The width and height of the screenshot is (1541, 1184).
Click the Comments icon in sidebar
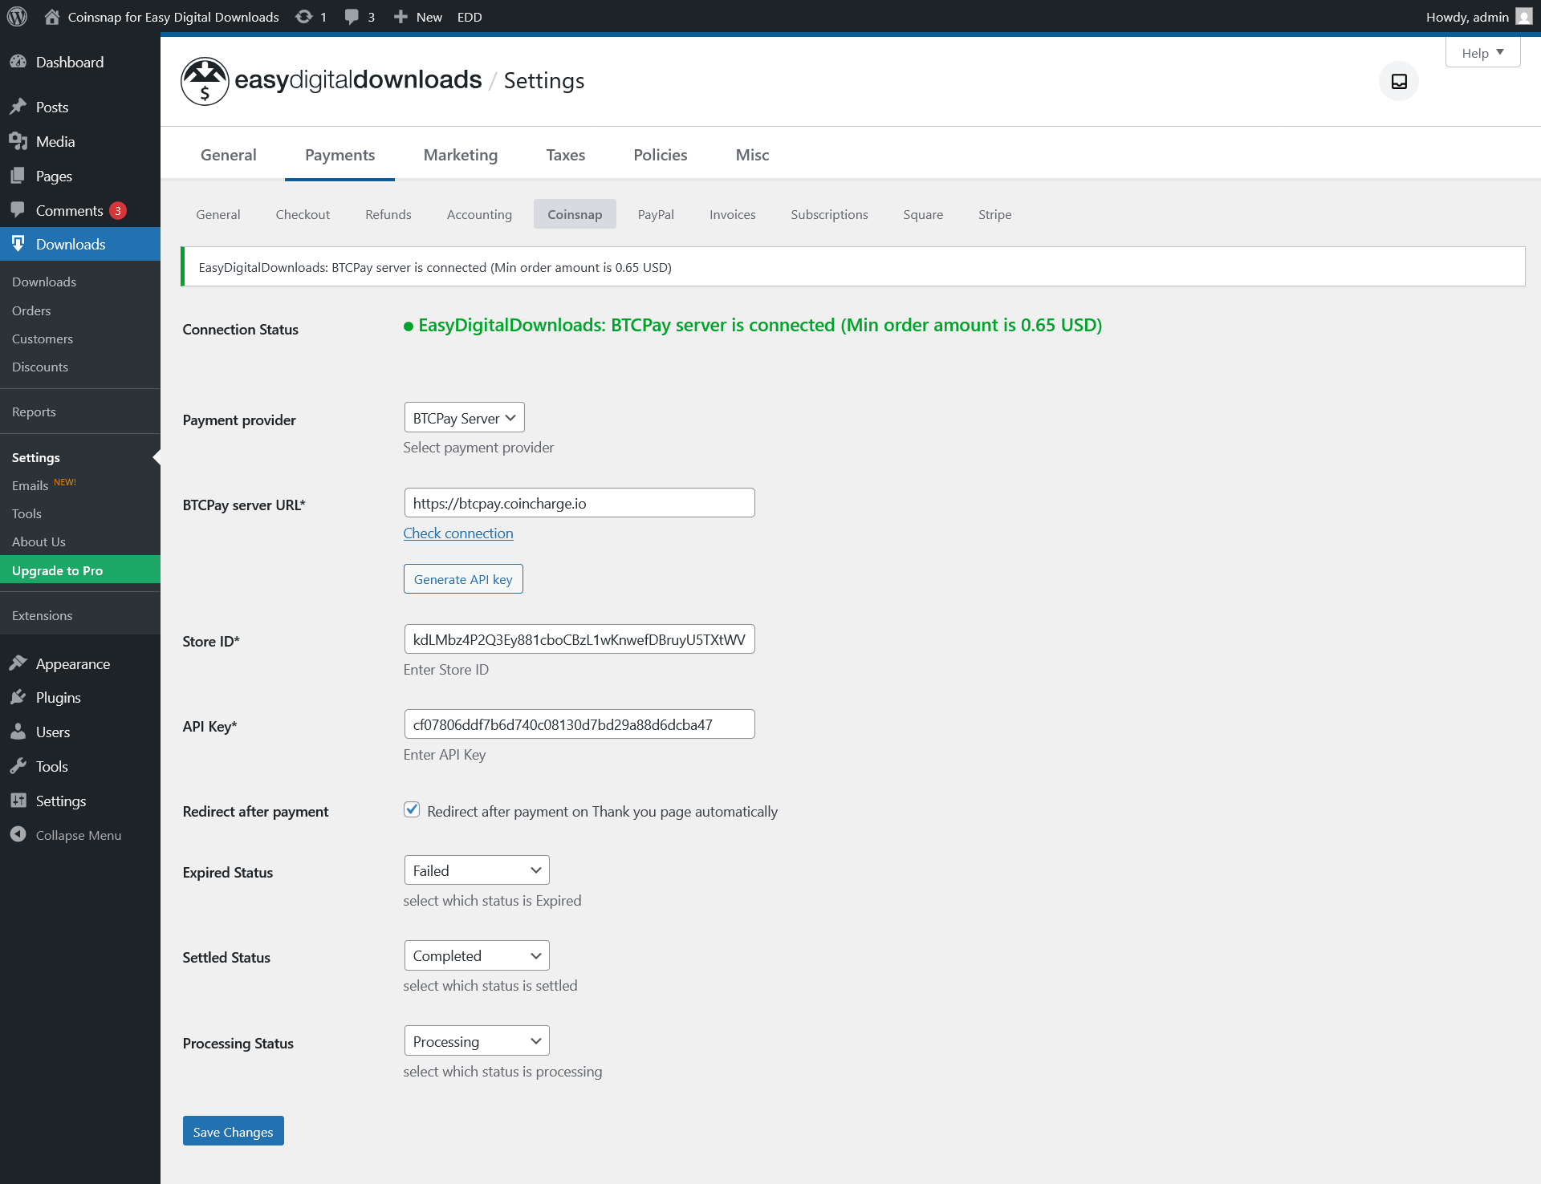[x=18, y=210]
